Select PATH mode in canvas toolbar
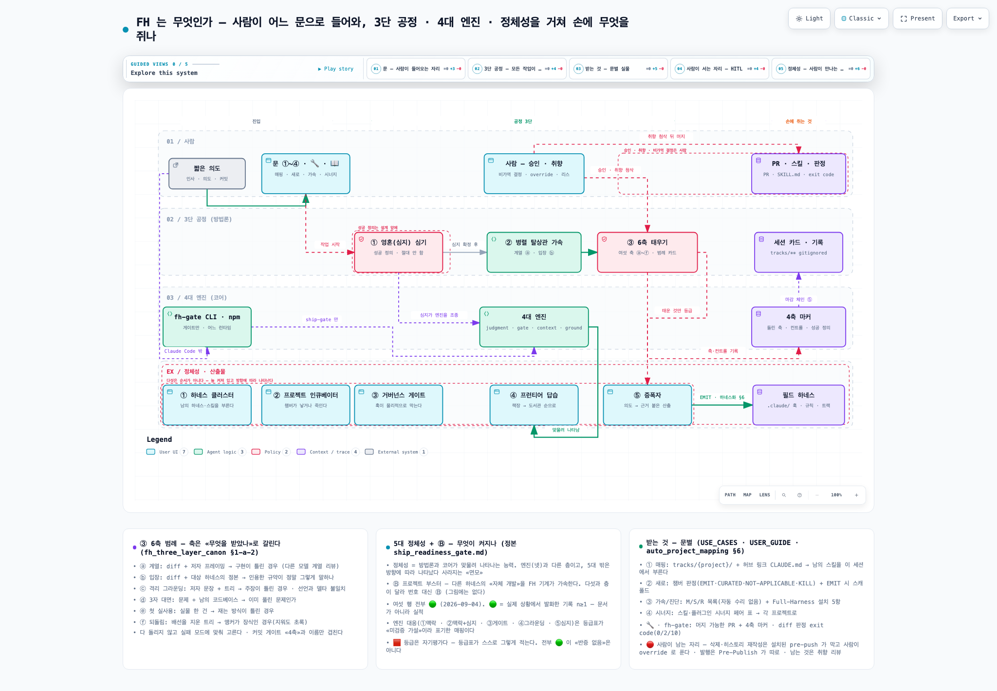This screenshot has height=691, width=997. (730, 495)
